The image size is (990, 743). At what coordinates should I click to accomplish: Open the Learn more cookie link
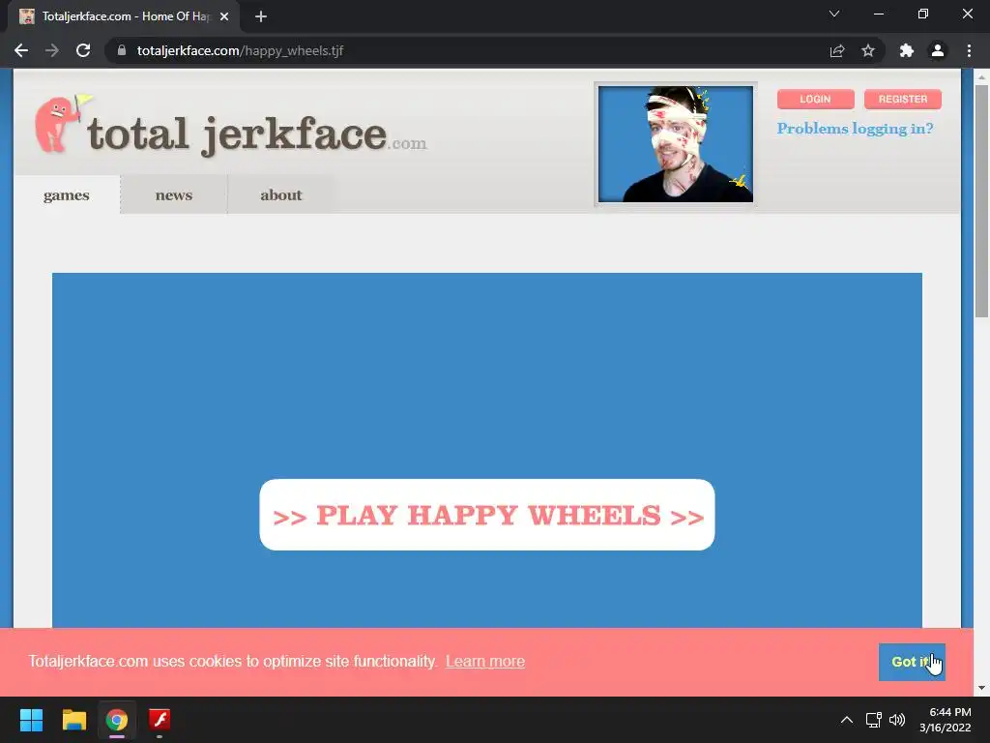pyautogui.click(x=485, y=662)
